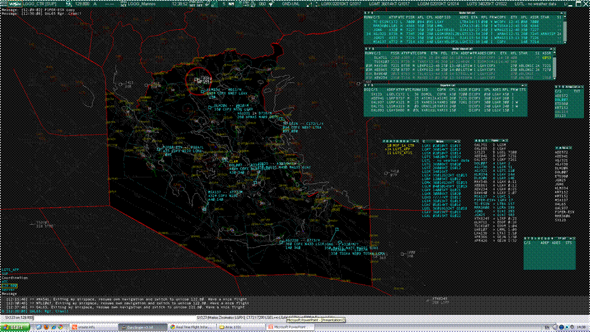Collapse the Sector Inbound list using its header arrow
The height and width of the screenshot is (332, 590).
[561, 13]
